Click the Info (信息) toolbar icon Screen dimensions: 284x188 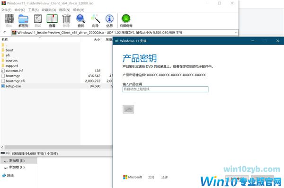(109, 21)
